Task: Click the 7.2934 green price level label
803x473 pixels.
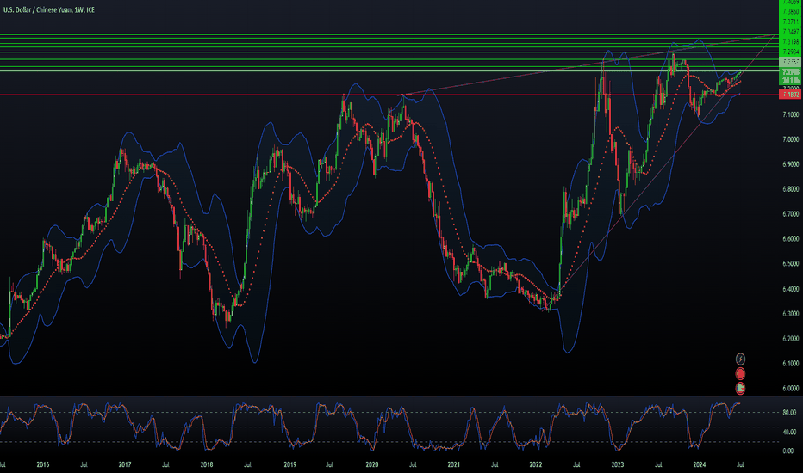Action: point(790,52)
